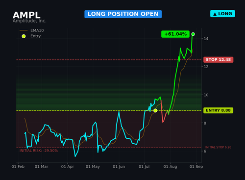Image resolution: width=245 pixels, height=180 pixels.
Task: Click the 01 Mar axis label
Action: (x=42, y=167)
